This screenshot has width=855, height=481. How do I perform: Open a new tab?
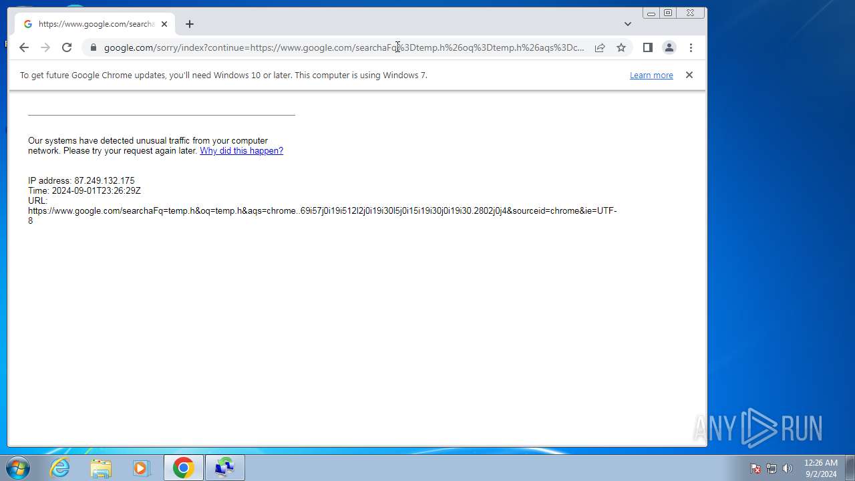190,24
